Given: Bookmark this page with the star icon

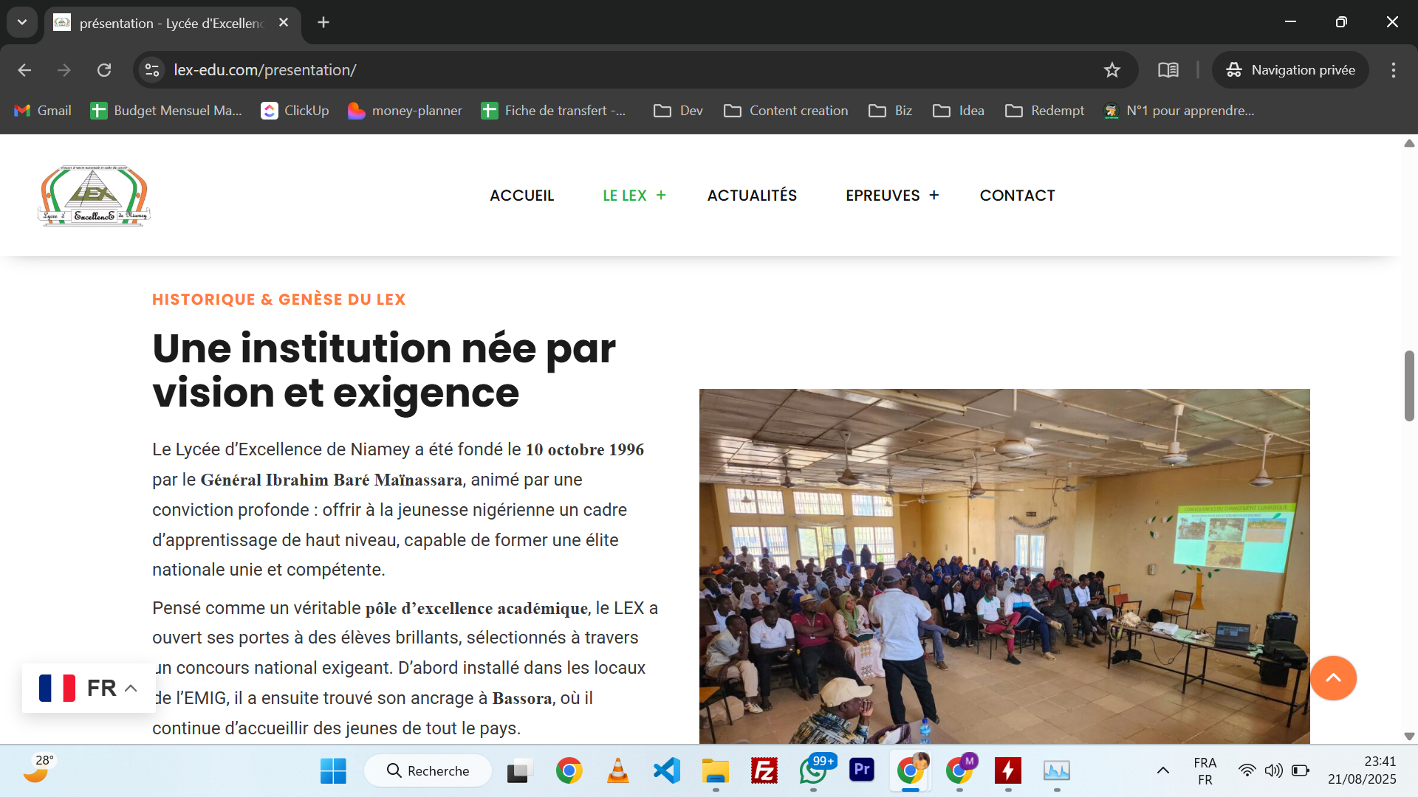Looking at the screenshot, I should 1112,70.
